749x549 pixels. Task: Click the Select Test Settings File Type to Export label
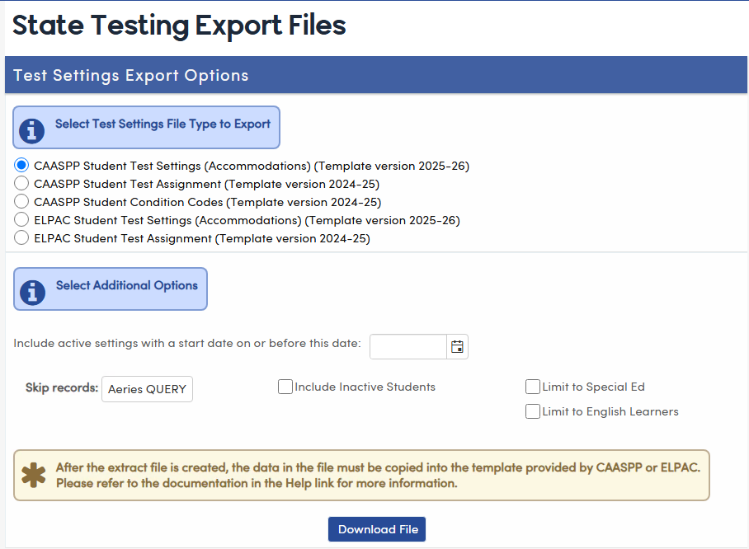[163, 124]
